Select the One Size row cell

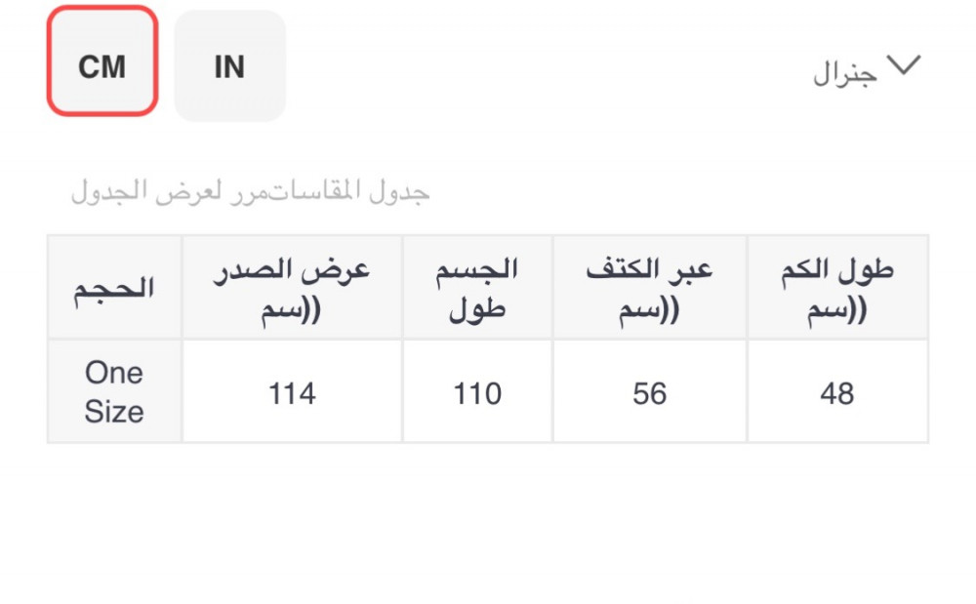114,392
